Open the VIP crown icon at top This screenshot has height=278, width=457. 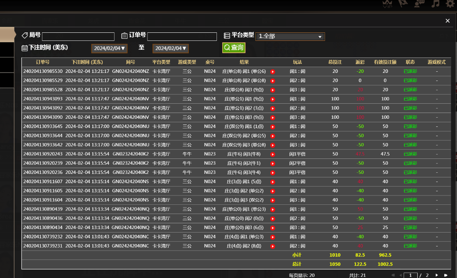pyautogui.click(x=388, y=3)
